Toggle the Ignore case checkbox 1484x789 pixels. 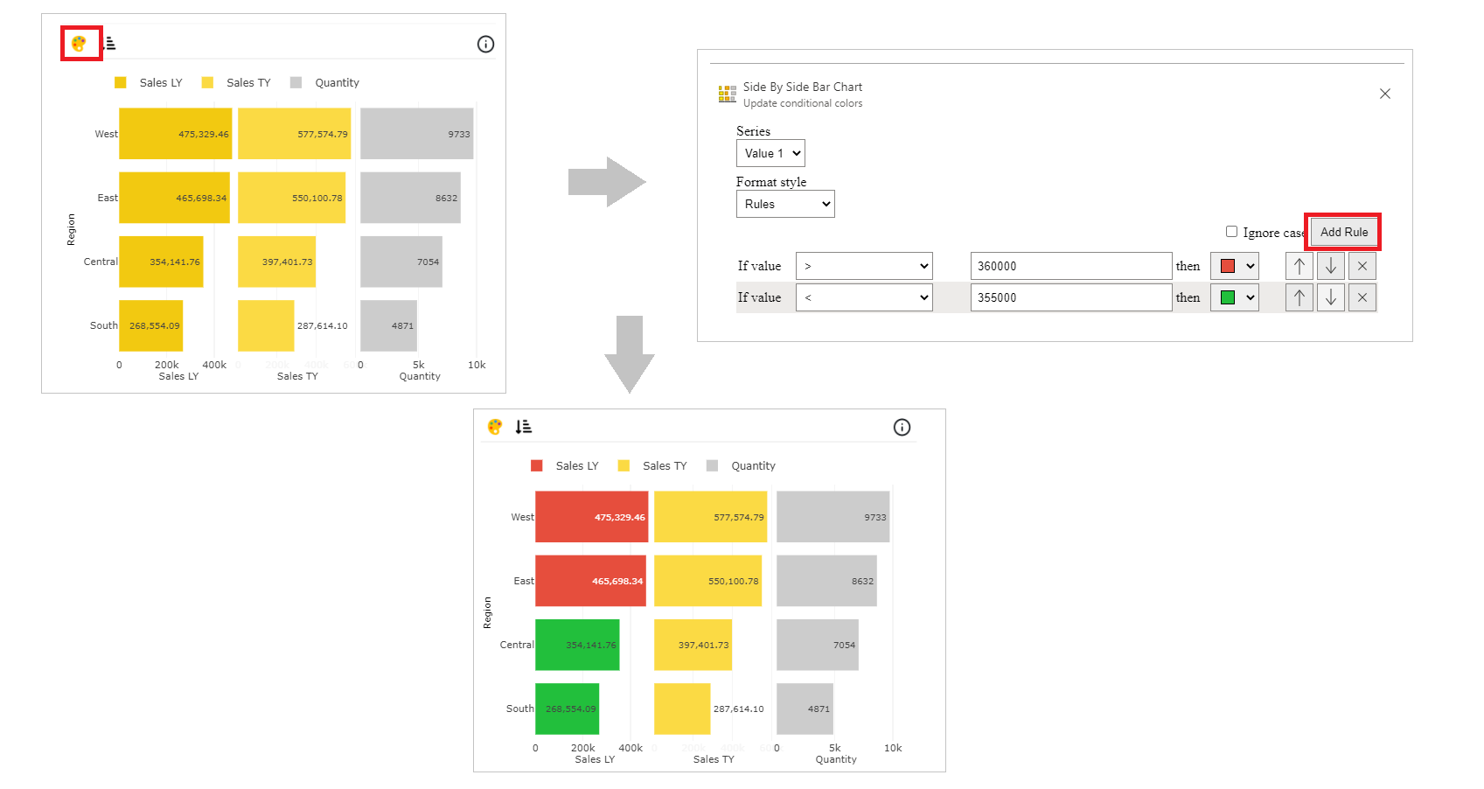tap(1231, 232)
